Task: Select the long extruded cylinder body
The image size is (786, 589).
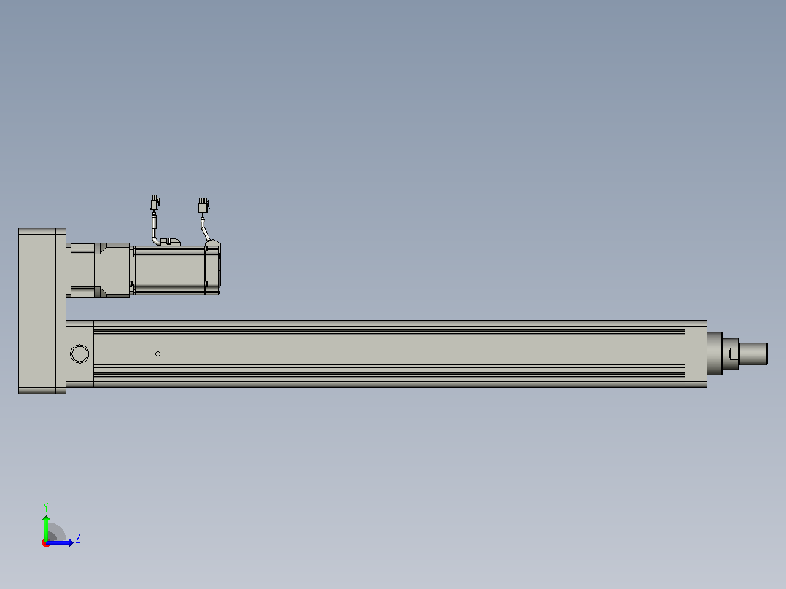Action: [x=389, y=354]
